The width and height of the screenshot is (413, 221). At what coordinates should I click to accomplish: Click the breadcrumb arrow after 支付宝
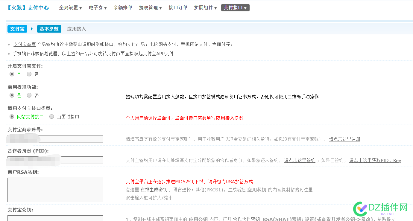tap(32, 29)
